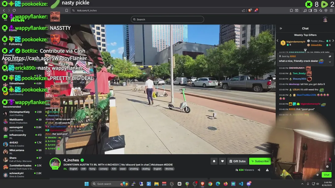Image resolution: width=335 pixels, height=188 pixels.
Task: Select the '4inches' stream tag
Action: click(169, 169)
